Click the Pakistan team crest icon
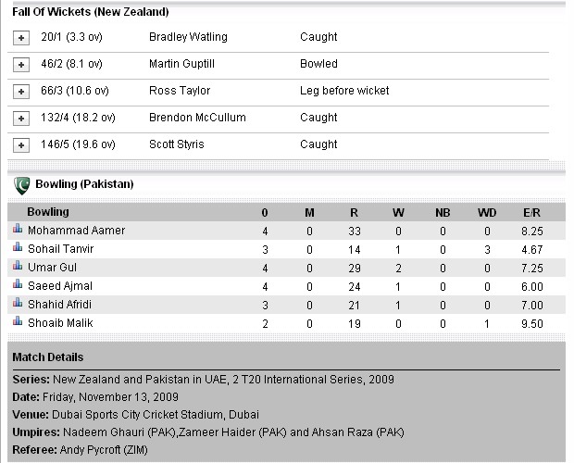The image size is (574, 463). pyautogui.click(x=21, y=185)
